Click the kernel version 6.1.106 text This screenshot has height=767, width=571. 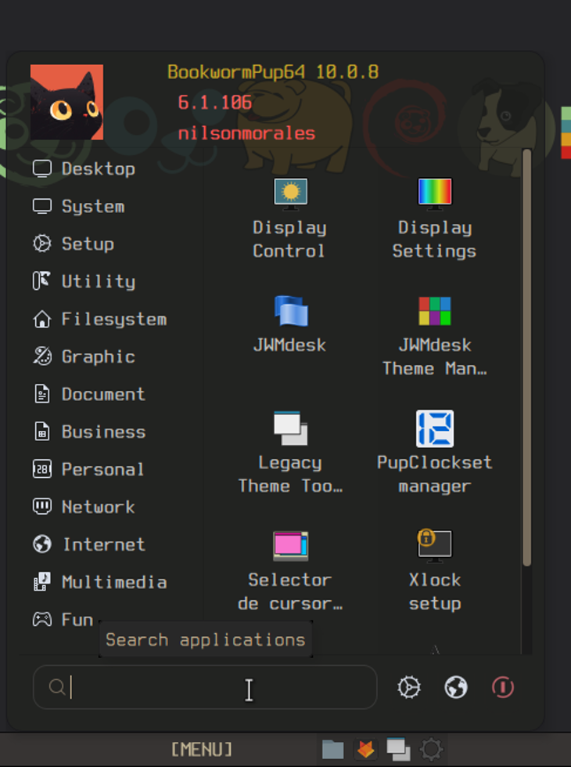tap(215, 102)
